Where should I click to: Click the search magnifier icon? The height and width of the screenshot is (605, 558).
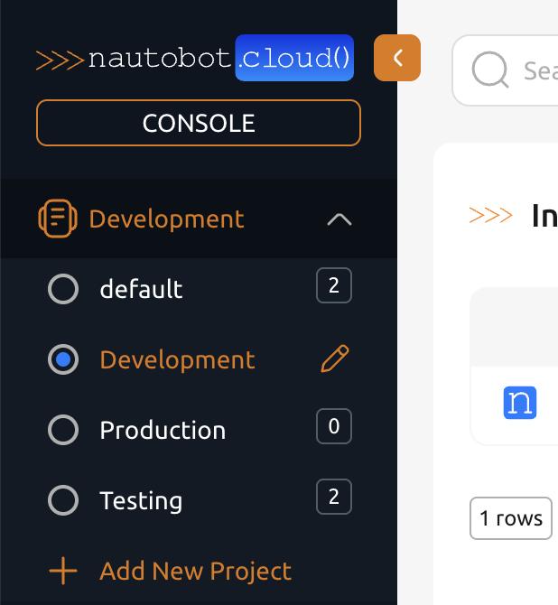click(489, 70)
